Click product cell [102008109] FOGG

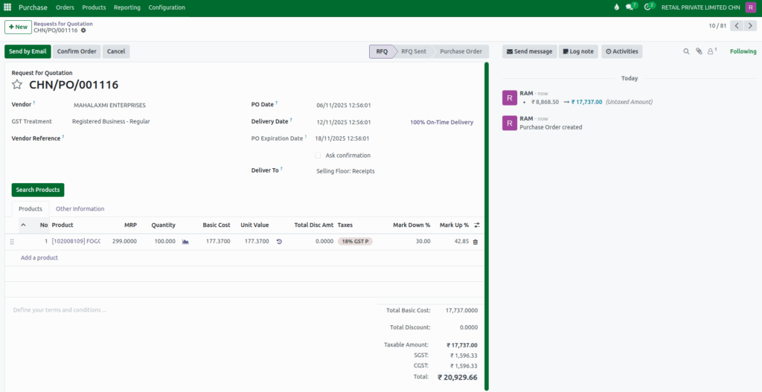pyautogui.click(x=76, y=242)
